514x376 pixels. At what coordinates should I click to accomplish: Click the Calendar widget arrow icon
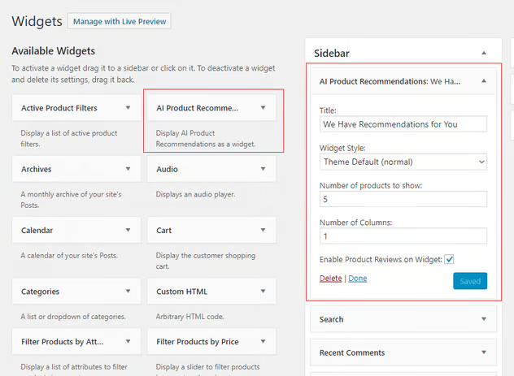[x=128, y=230]
